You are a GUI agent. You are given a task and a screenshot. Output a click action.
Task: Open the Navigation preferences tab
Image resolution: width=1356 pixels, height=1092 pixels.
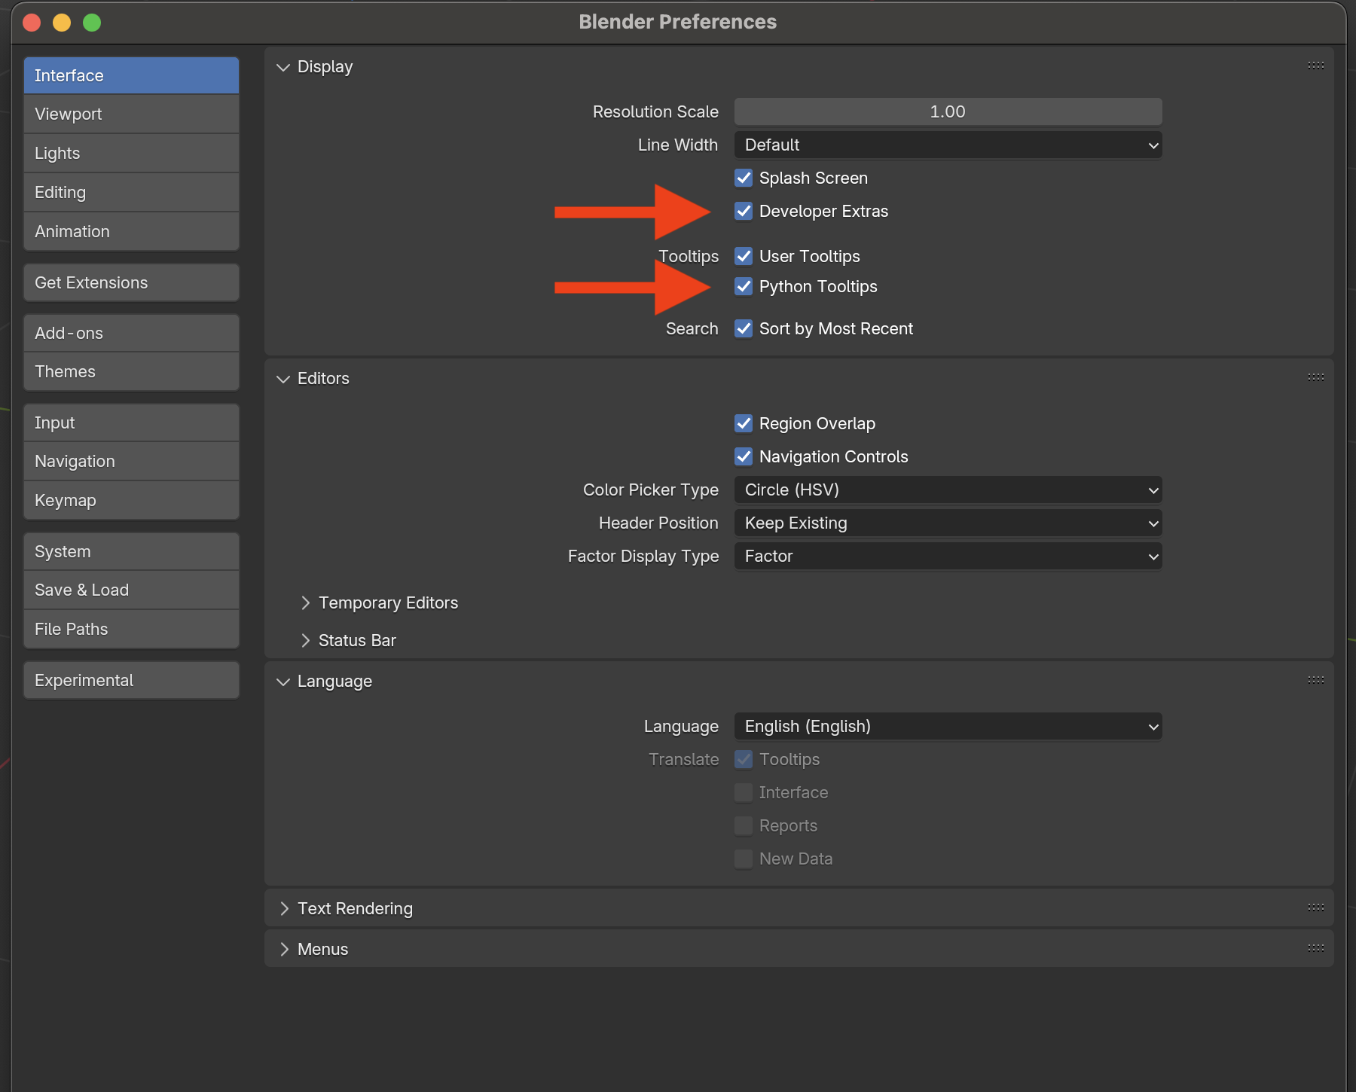tap(131, 461)
